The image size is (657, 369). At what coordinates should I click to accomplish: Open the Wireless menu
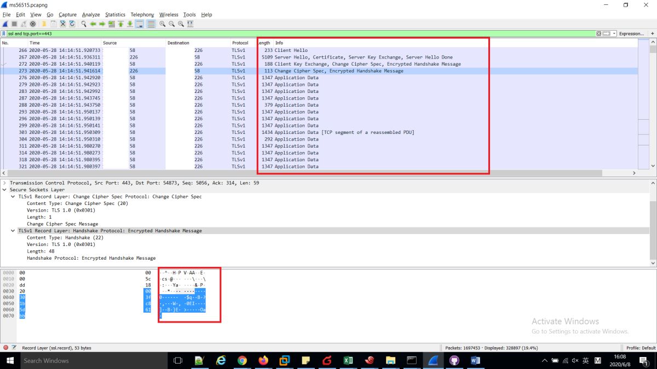pyautogui.click(x=169, y=15)
